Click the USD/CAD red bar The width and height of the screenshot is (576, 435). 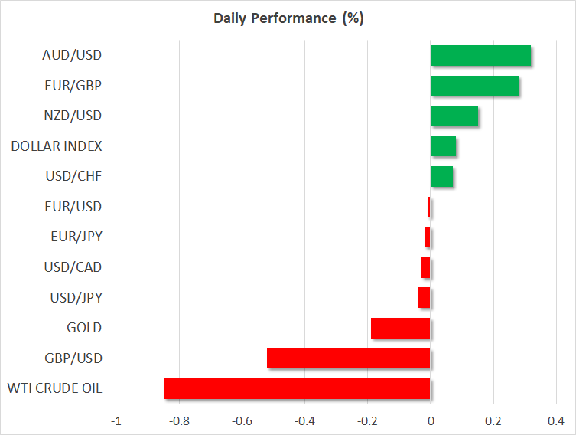point(426,267)
